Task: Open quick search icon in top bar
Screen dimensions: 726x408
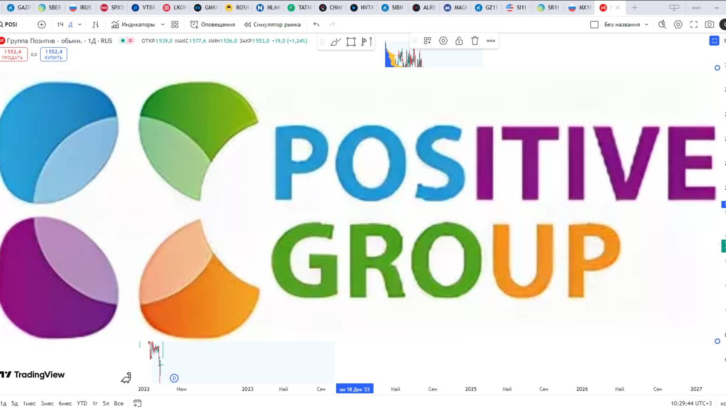Action: point(662,25)
